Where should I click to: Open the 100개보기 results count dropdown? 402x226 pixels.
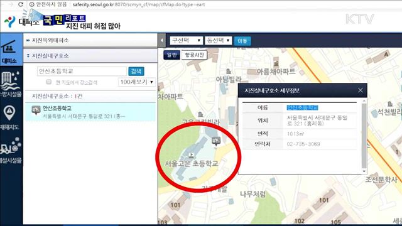(x=137, y=82)
